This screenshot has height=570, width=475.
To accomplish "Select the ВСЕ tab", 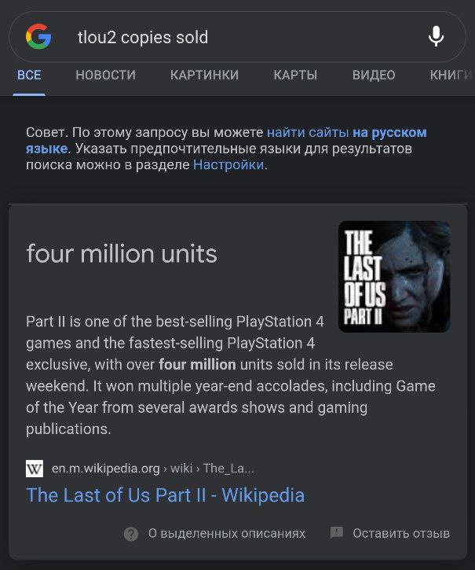I will pyautogui.click(x=29, y=75).
